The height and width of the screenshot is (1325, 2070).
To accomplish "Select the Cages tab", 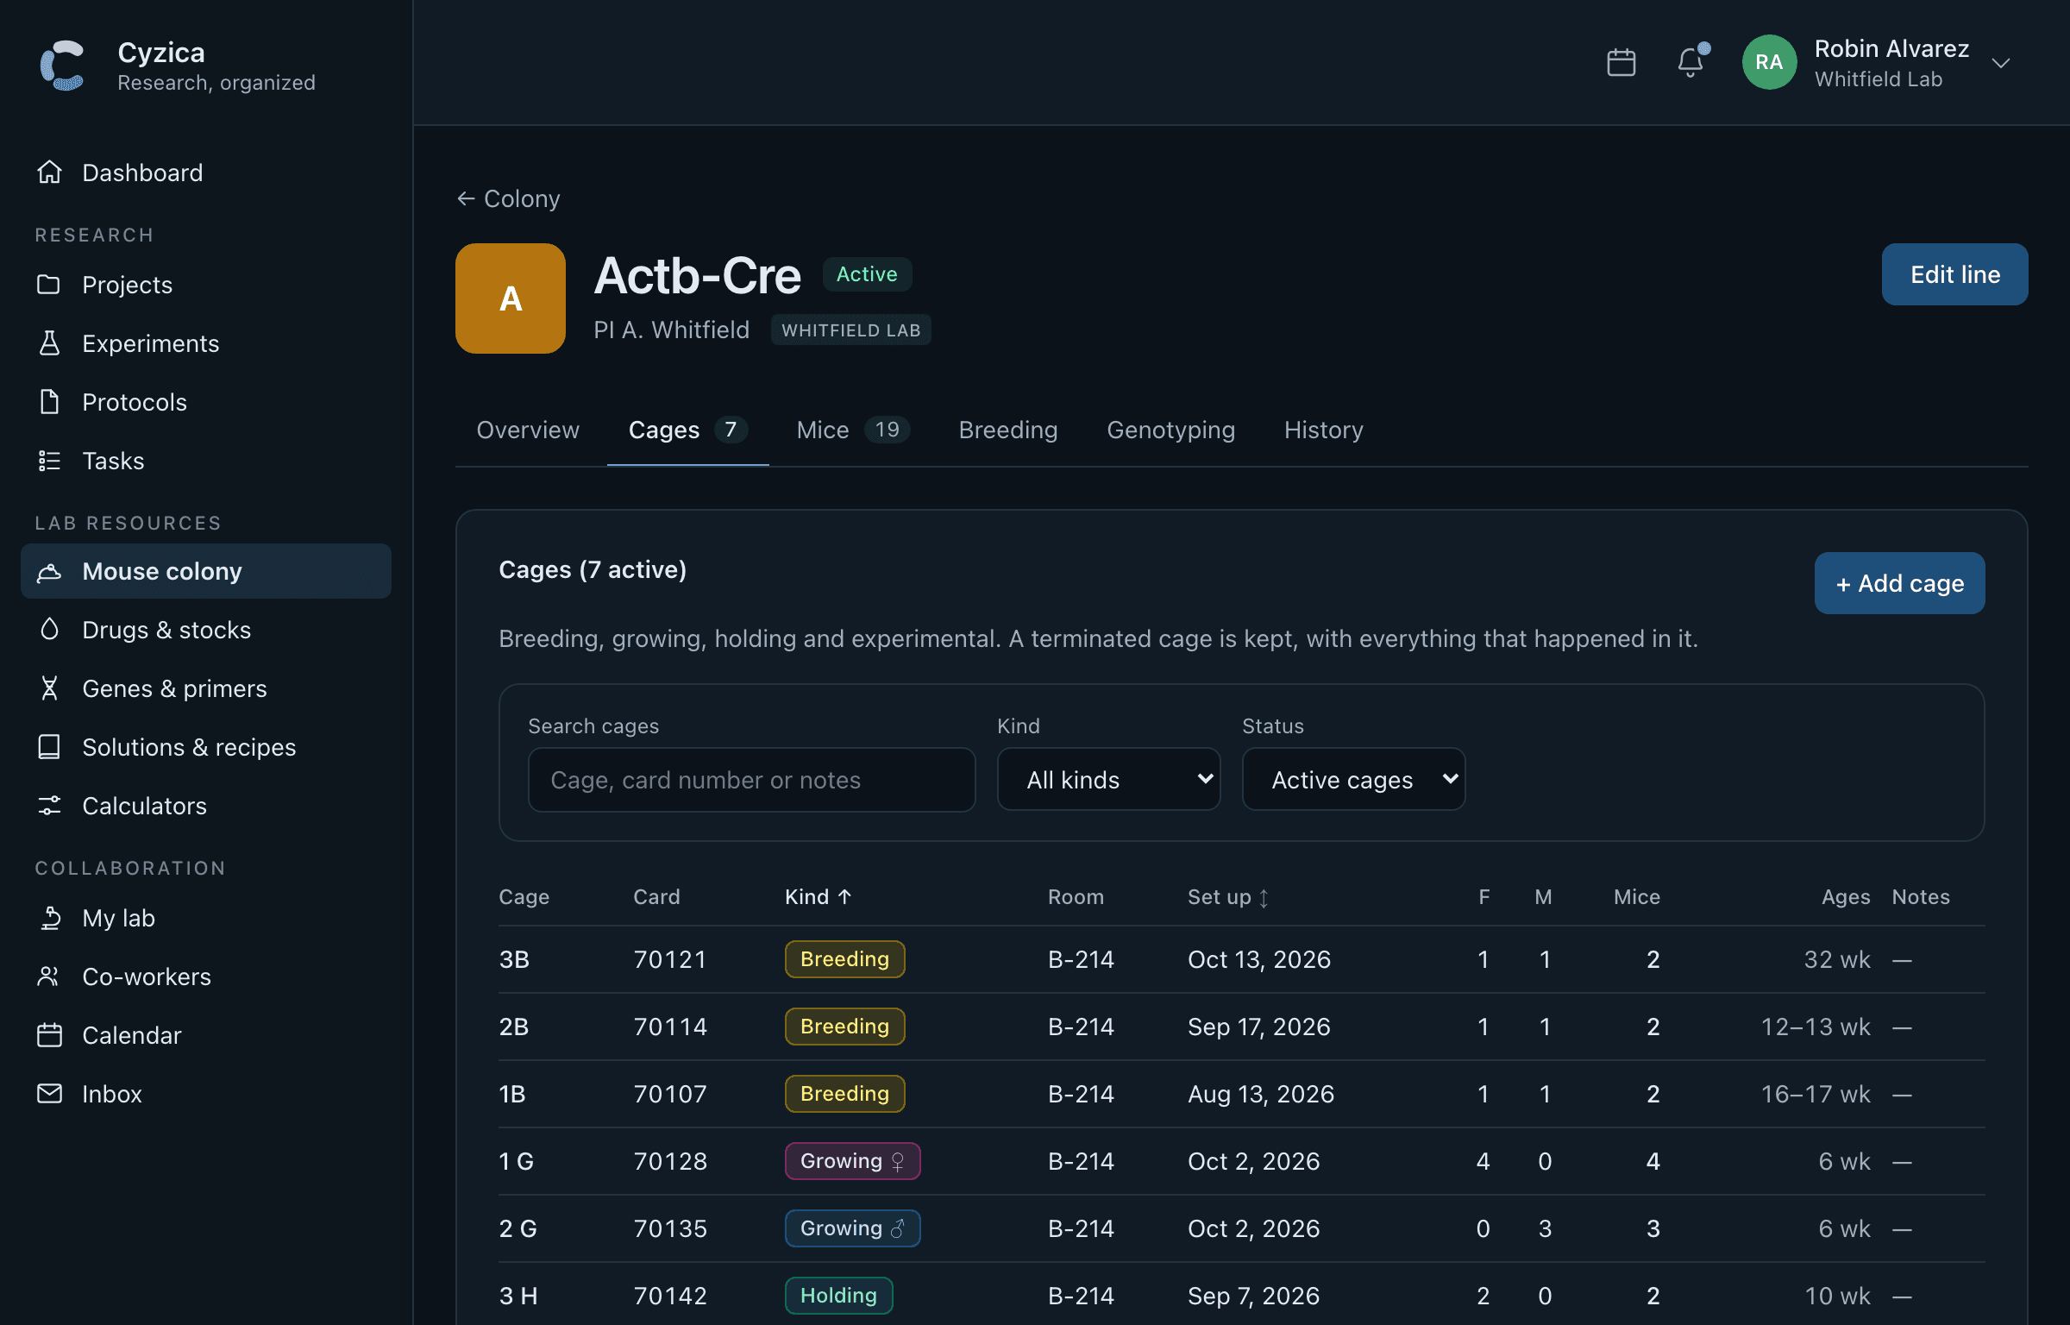I will click(x=687, y=430).
